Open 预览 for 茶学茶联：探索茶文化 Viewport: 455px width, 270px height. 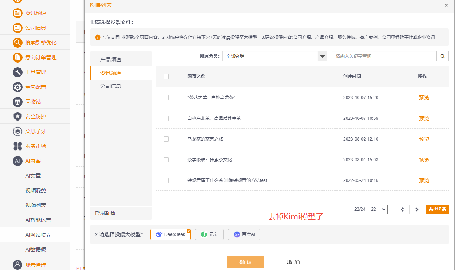pos(424,160)
